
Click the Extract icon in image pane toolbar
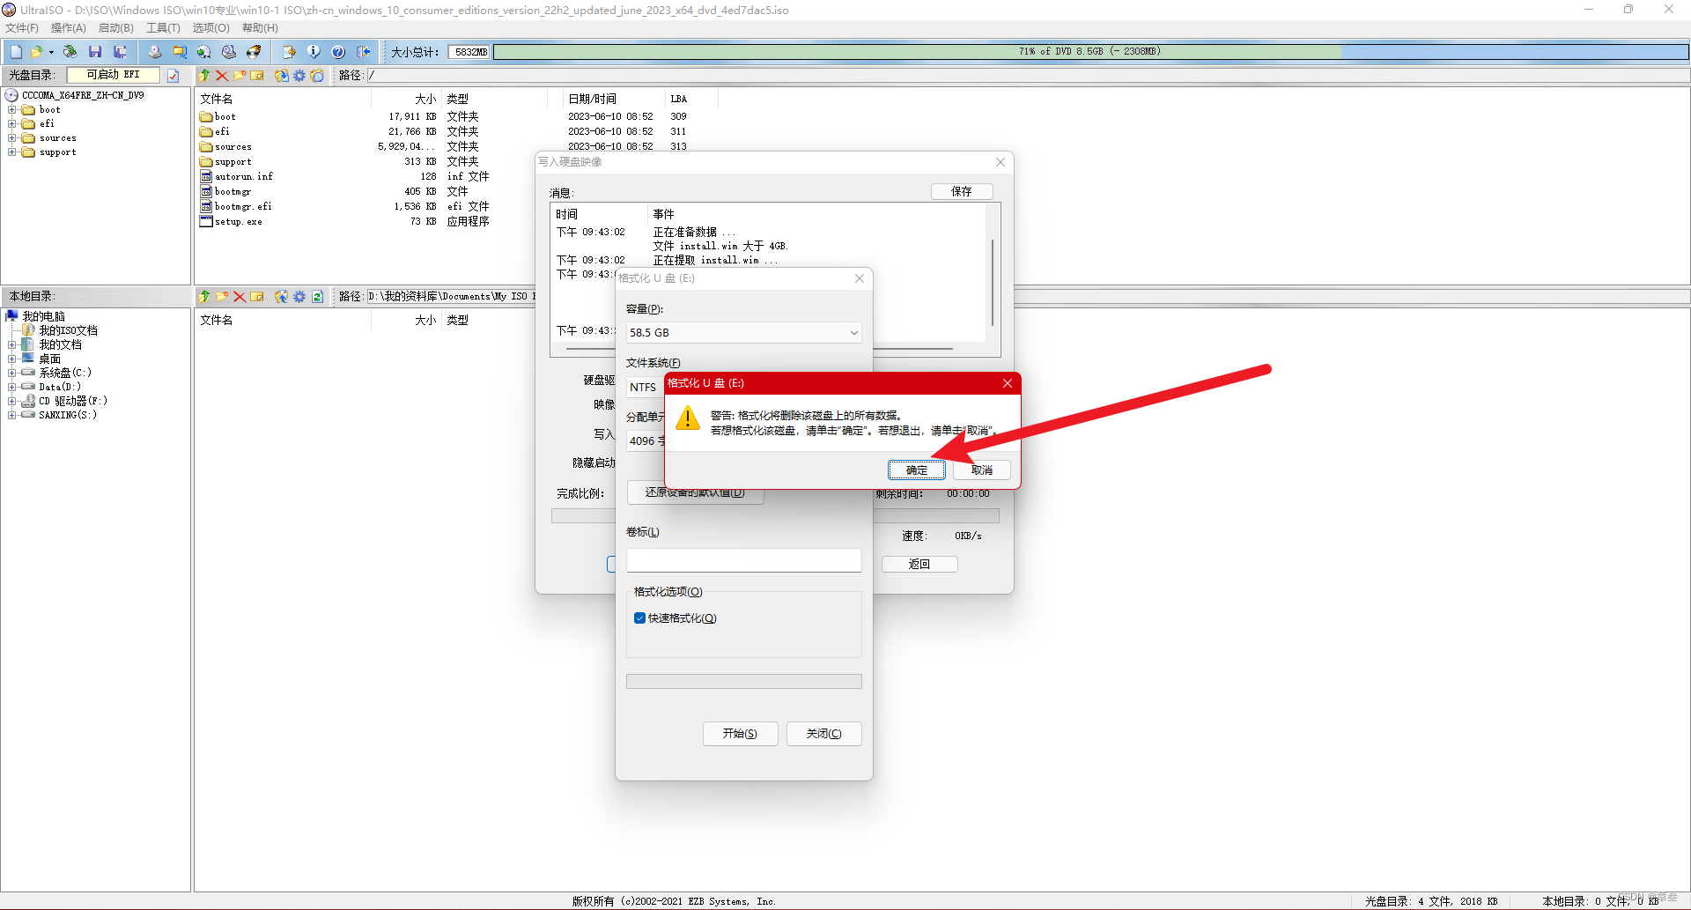coord(282,76)
